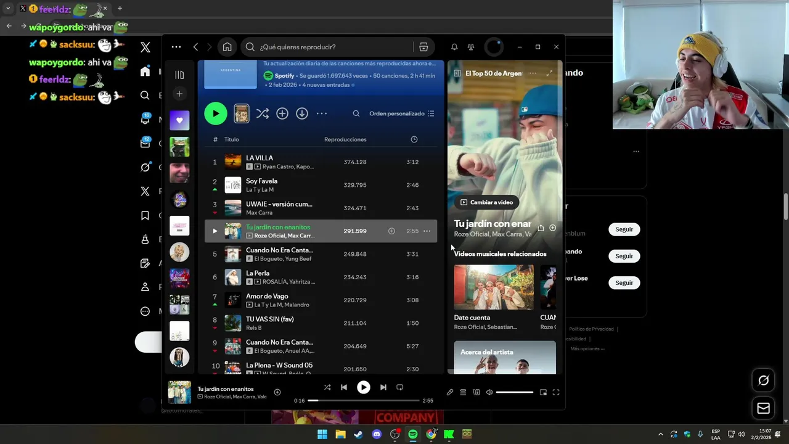Image resolution: width=789 pixels, height=444 pixels.
Task: Collapse Your Library sidebar icon
Action: (x=179, y=75)
